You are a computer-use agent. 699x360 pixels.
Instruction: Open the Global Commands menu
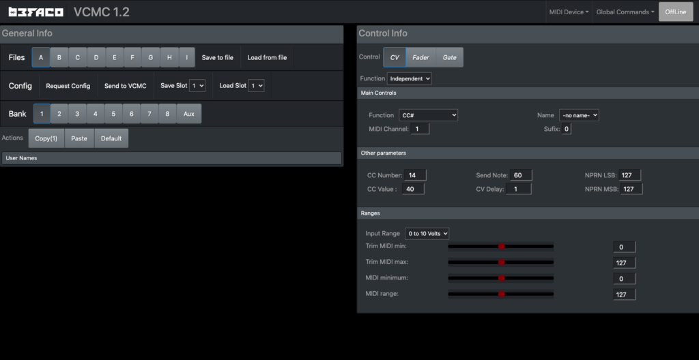tap(625, 12)
